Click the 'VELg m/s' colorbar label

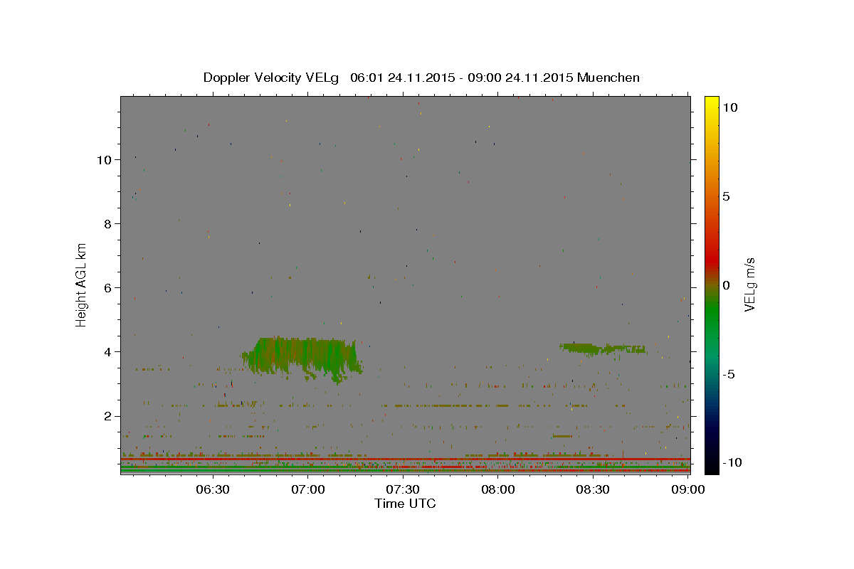coord(749,285)
